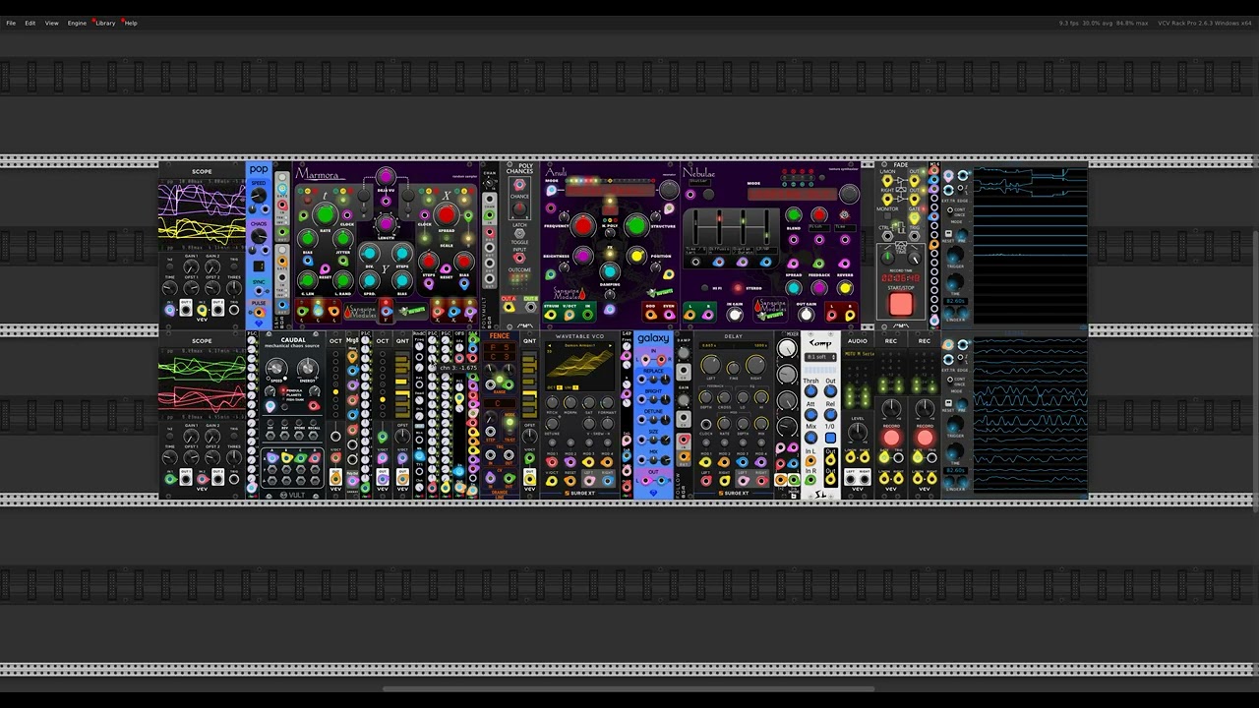Open Nebulae's MODE display
1259x708 pixels.
tap(792, 195)
